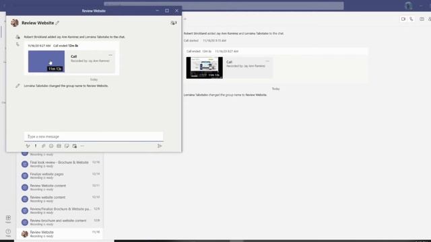Open more options on main window Call card
Viewport: 431px width, 242px height.
pos(267,61)
